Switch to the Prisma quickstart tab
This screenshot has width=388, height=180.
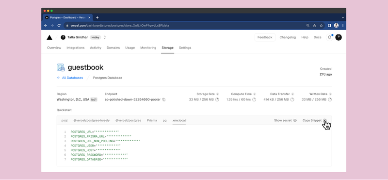(x=152, y=121)
